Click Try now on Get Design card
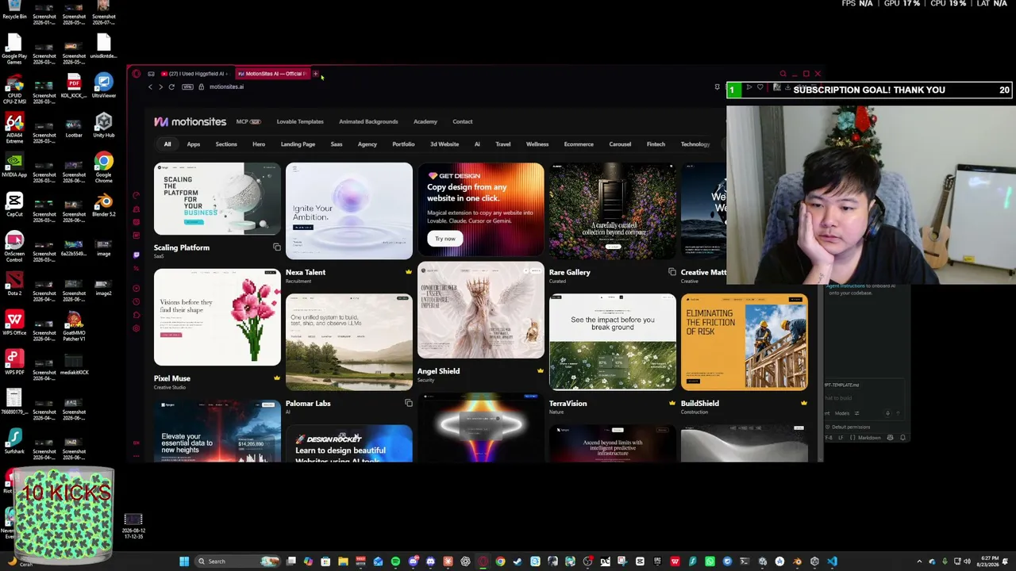The height and width of the screenshot is (571, 1016). [x=445, y=239]
